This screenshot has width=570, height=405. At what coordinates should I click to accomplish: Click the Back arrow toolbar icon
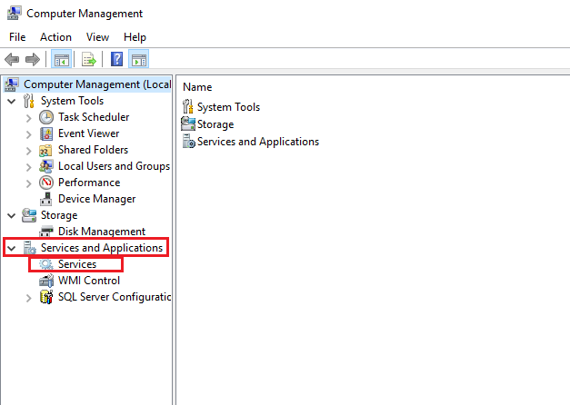pos(12,59)
